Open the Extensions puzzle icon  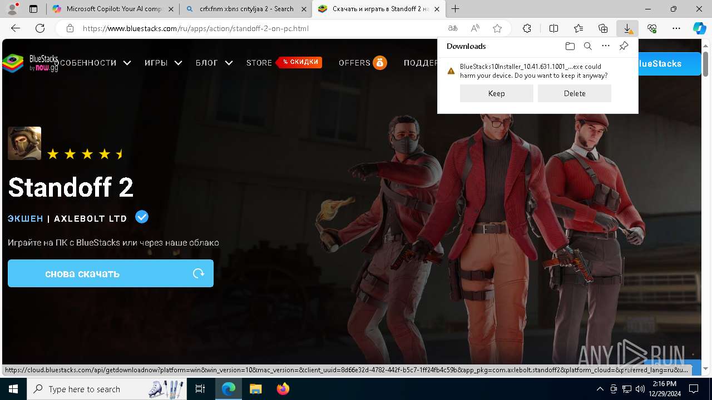point(527,28)
